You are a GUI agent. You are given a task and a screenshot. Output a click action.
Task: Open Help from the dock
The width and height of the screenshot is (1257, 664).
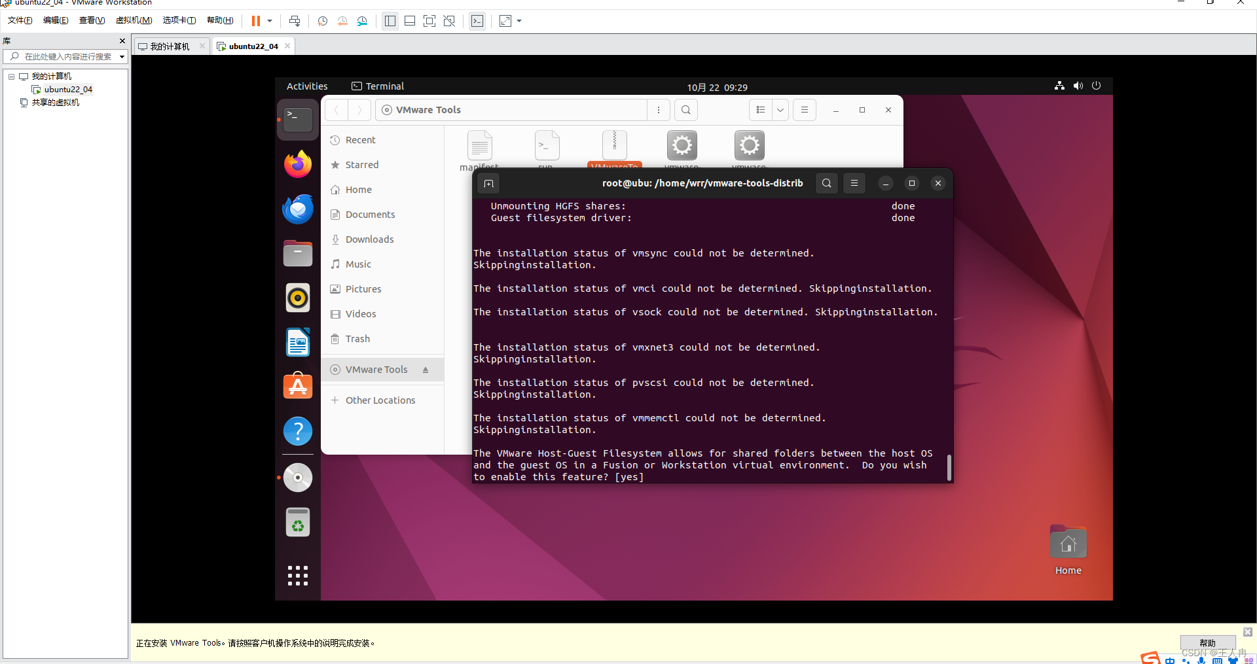point(298,431)
